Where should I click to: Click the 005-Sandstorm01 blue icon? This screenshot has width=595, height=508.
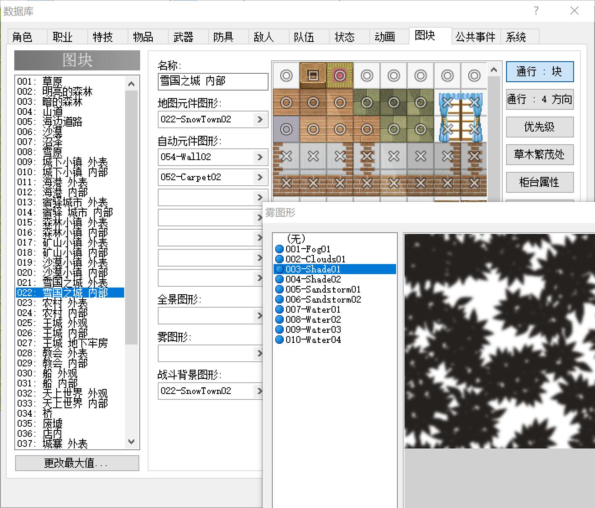point(279,289)
